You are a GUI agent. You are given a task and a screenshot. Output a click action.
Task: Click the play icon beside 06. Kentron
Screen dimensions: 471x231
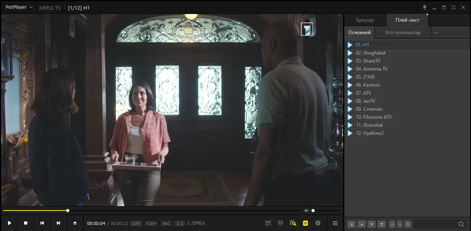(x=350, y=85)
